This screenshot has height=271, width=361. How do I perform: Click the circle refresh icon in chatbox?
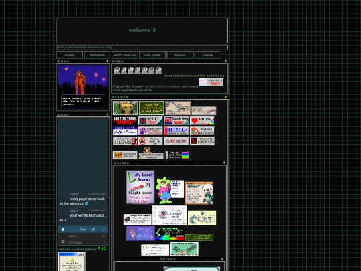[x=104, y=229]
